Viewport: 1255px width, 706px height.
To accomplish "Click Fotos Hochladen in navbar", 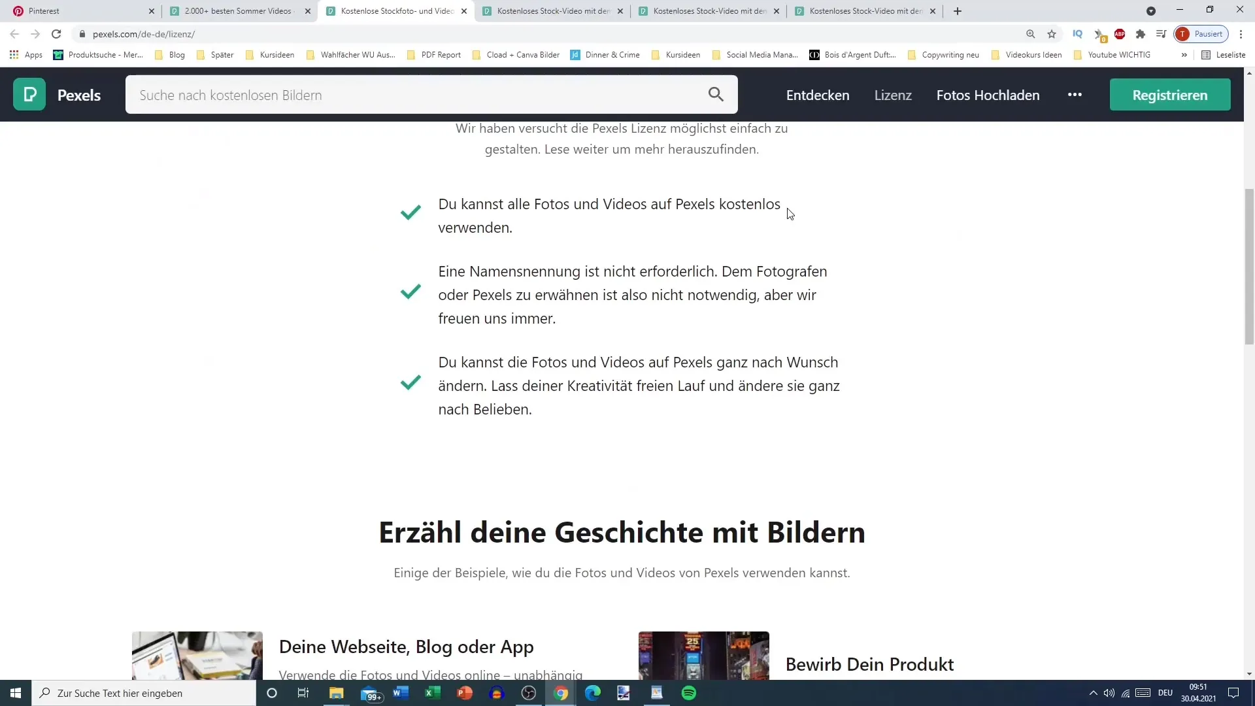I will click(988, 95).
